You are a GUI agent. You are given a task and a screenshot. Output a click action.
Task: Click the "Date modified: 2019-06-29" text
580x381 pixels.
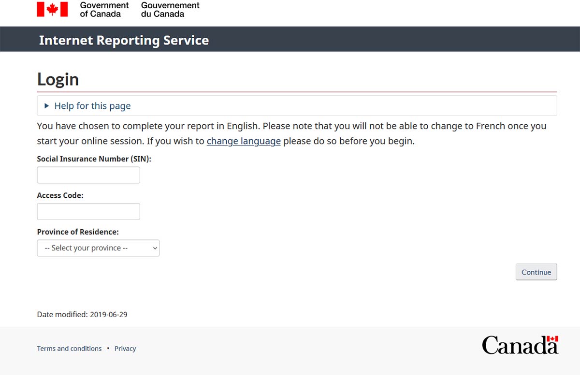[82, 314]
